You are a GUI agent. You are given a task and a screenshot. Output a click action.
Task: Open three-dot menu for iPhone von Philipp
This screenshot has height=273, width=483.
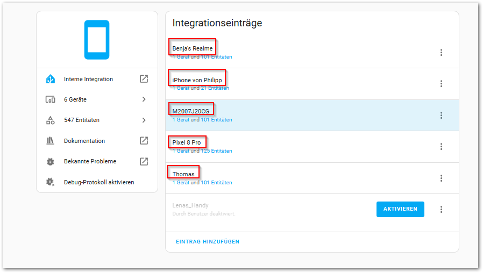coord(441,84)
